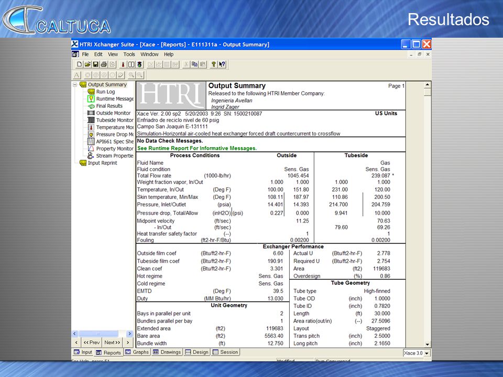Click the Property Monitor curve icon
503x377 pixels.
point(91,149)
